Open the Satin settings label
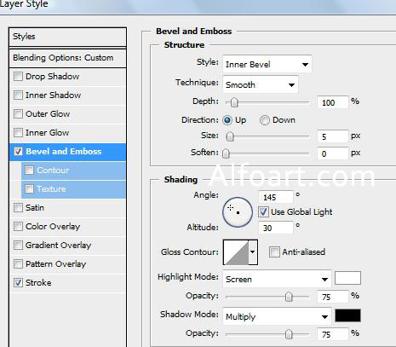This screenshot has height=347, width=396. (35, 208)
